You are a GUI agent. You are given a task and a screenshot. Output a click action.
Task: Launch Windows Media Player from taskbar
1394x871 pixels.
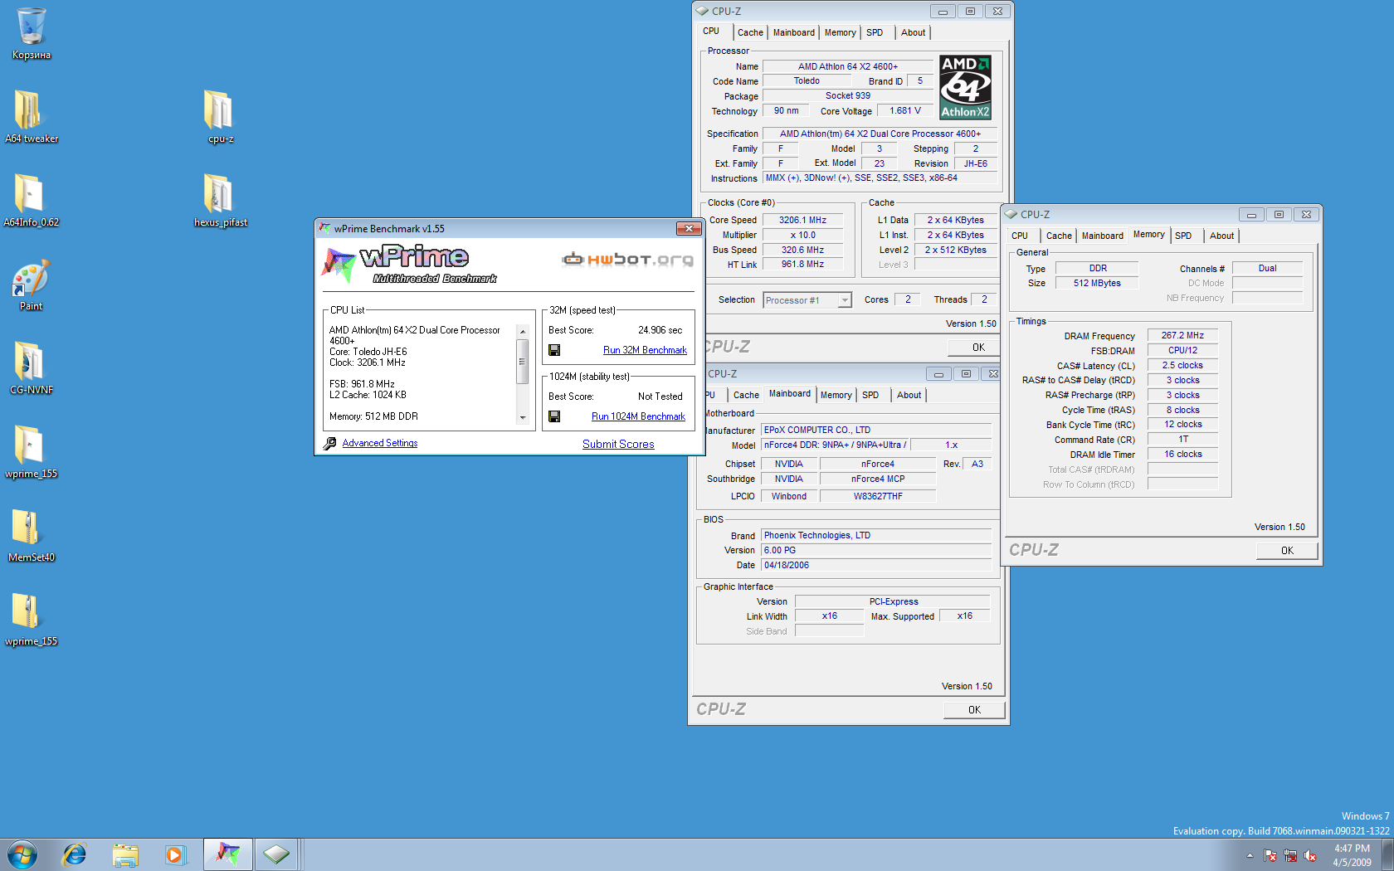(x=175, y=854)
